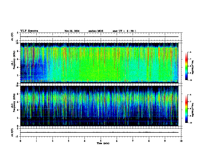Click the "-10" label on ch.2 colorbar
The image size is (204, 158).
coord(190,123)
